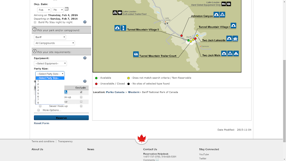Tick the third row Exclude checkbox
The image size is (286, 161).
[81, 102]
